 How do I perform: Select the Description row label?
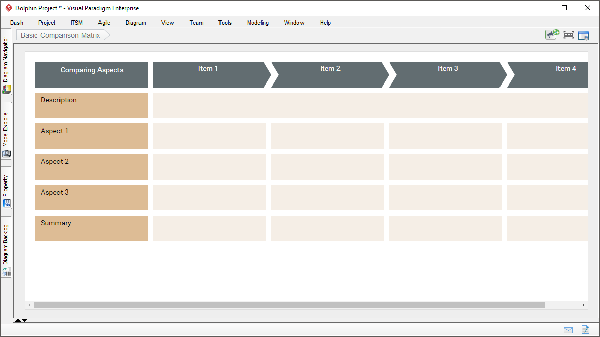[x=91, y=106]
